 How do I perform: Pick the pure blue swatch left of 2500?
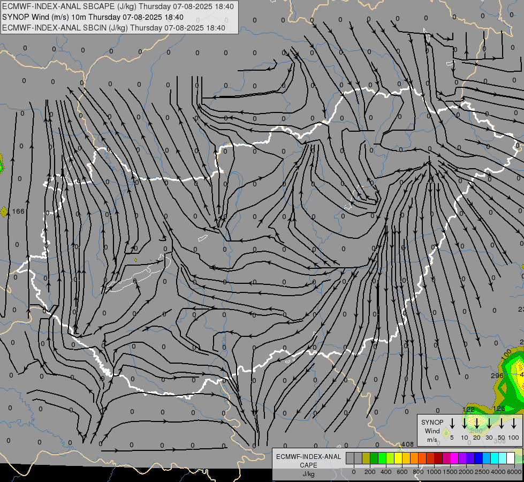[x=479, y=458]
